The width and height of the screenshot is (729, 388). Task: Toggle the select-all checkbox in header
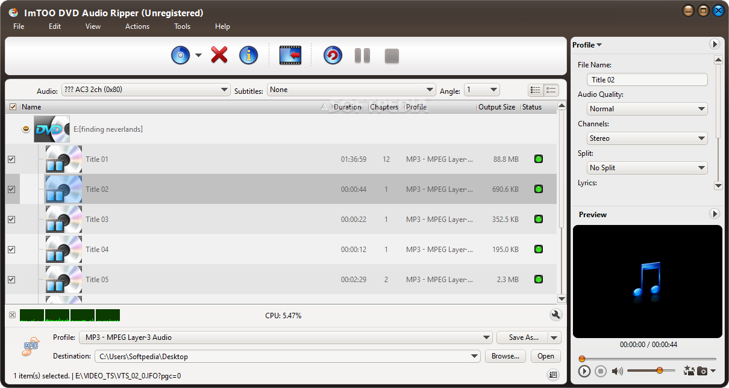click(x=13, y=107)
